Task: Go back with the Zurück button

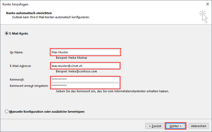Action: coord(155,126)
